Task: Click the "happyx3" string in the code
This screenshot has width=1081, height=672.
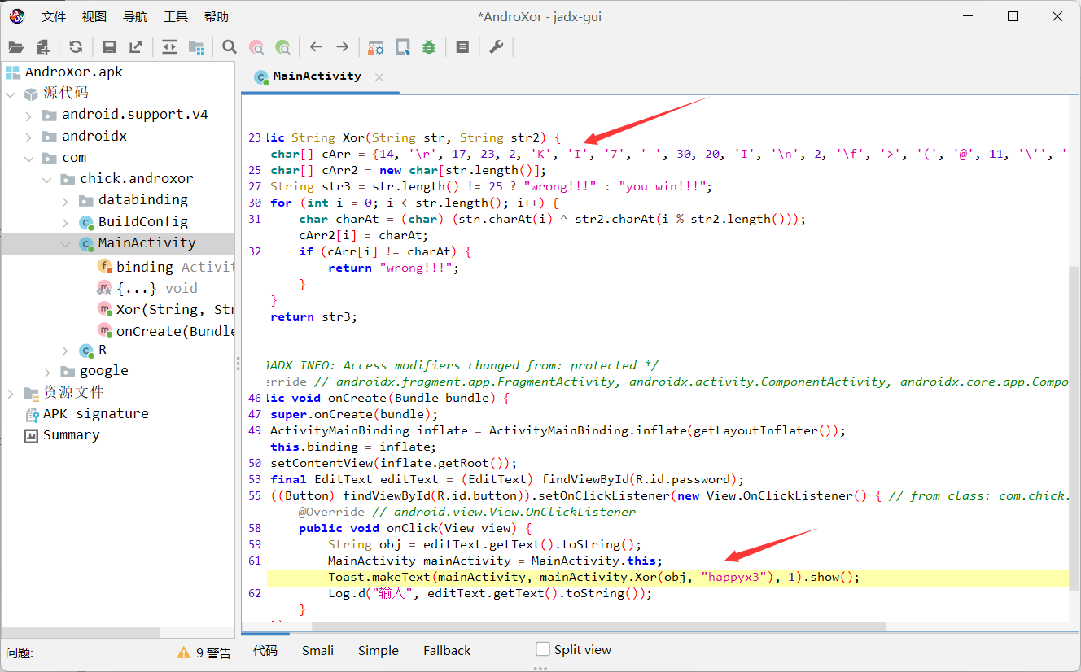Action: (735, 577)
